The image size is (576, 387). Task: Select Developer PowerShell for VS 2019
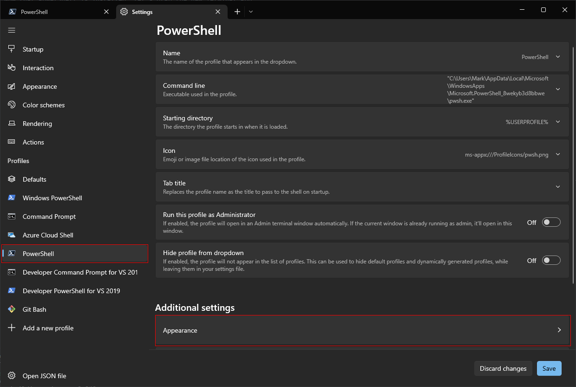pos(74,291)
